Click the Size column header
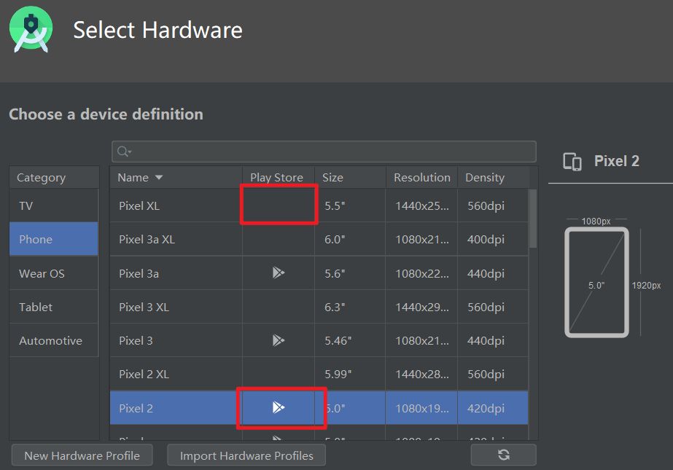The image size is (673, 470). point(350,178)
